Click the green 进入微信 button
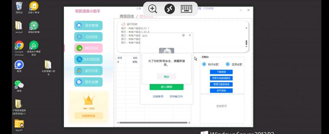329x134 pixels. [x=166, y=87]
